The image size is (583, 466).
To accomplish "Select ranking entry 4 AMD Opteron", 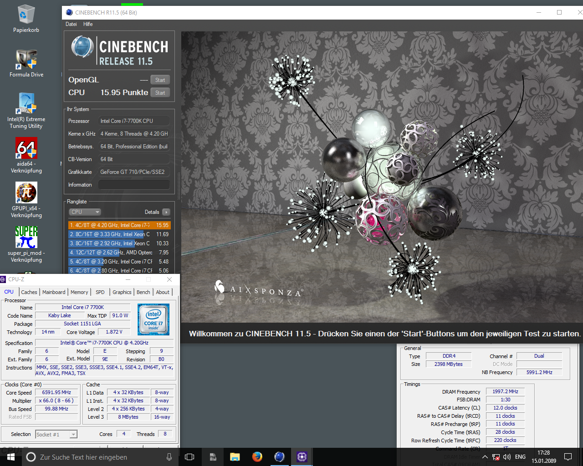I will point(119,253).
